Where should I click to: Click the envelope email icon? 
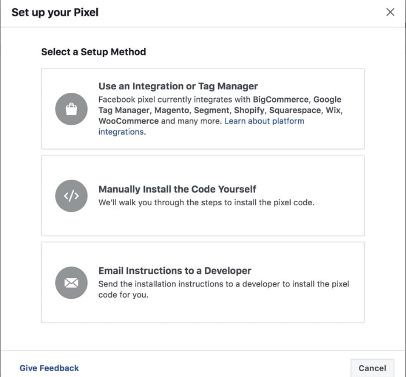pyautogui.click(x=71, y=282)
